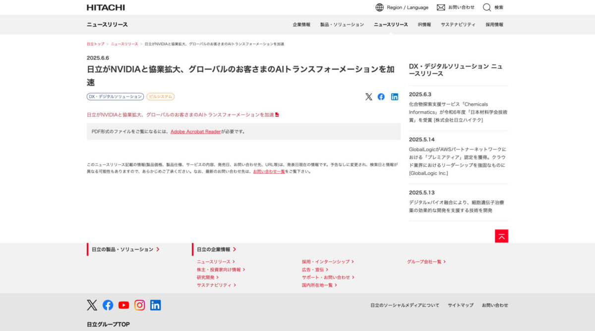The image size is (595, 331).
Task: Share article on LinkedIn icon near tags
Action: (395, 97)
